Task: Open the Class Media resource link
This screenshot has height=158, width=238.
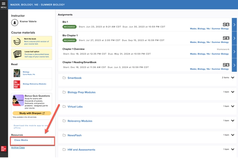Action: 21,140
